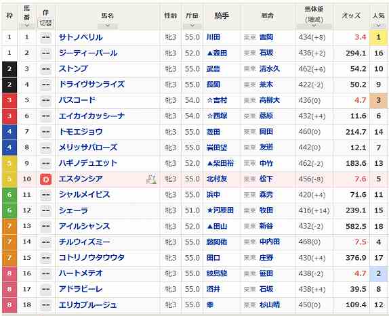Viewport: 389px width, 316px height.
Task: Click the red mark icon for horse 10
Action: (x=45, y=179)
